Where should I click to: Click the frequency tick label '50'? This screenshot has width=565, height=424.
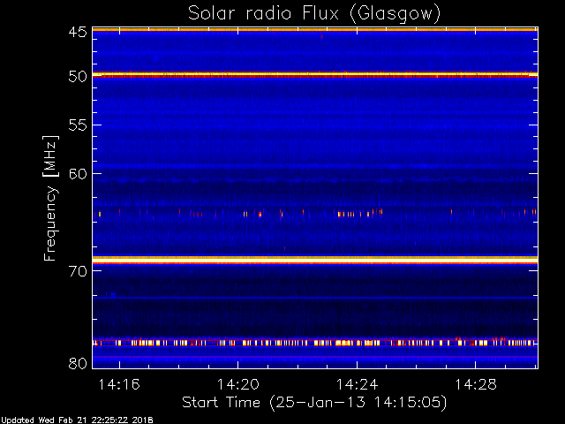pyautogui.click(x=78, y=77)
